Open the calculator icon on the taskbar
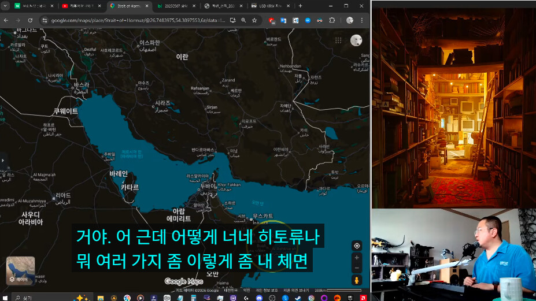This screenshot has height=301, width=536. [194, 298]
